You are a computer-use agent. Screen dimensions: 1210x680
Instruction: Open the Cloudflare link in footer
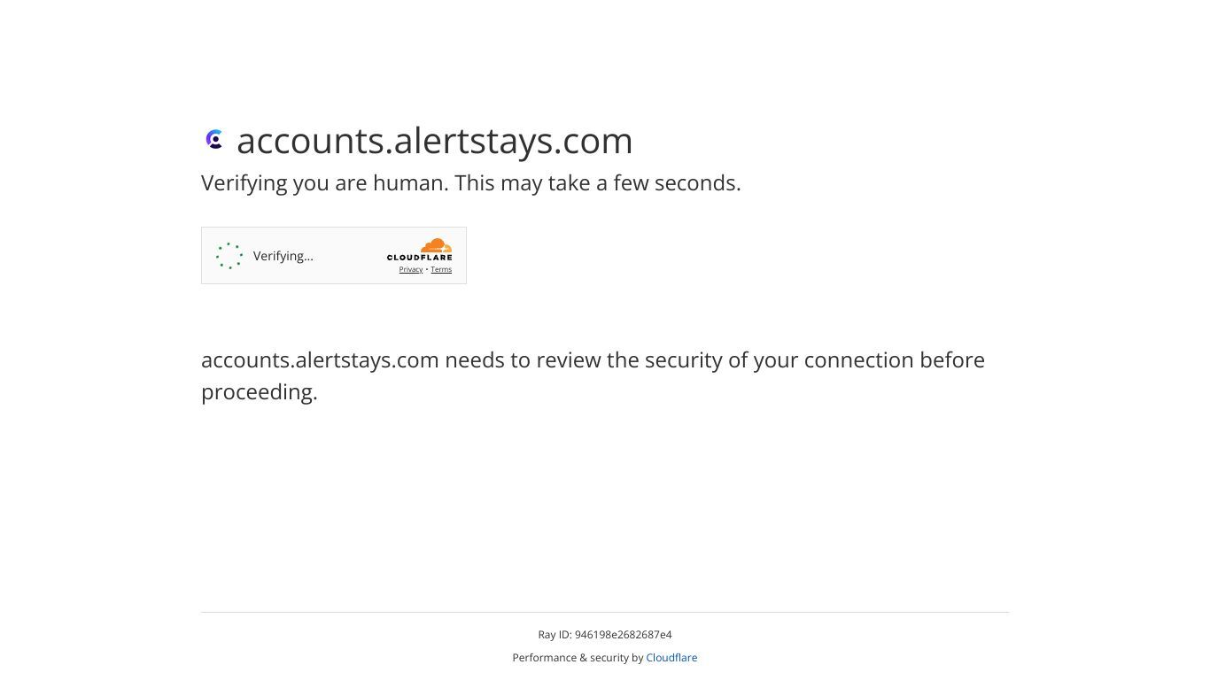pyautogui.click(x=671, y=658)
